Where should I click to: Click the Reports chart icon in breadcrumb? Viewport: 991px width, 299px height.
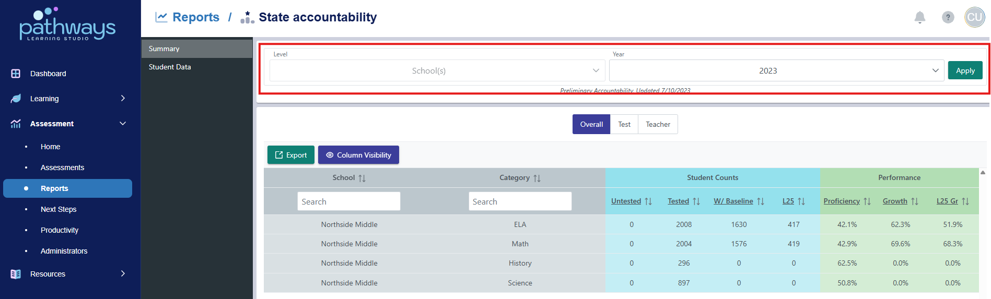coord(161,17)
